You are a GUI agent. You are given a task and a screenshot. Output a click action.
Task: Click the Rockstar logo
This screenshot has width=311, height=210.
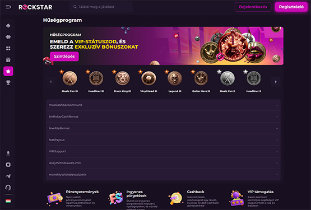pyautogui.click(x=35, y=7)
